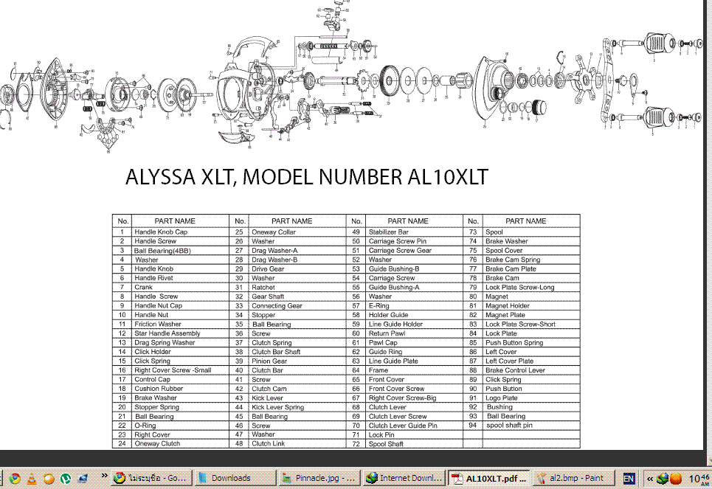Open VLC media player from quick launch
Viewport: 712px width, 489px height.
(32, 478)
